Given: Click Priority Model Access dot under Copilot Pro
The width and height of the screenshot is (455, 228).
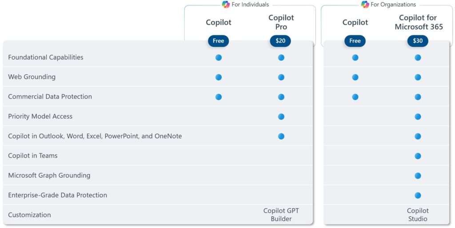Looking at the screenshot, I should [x=281, y=116].
